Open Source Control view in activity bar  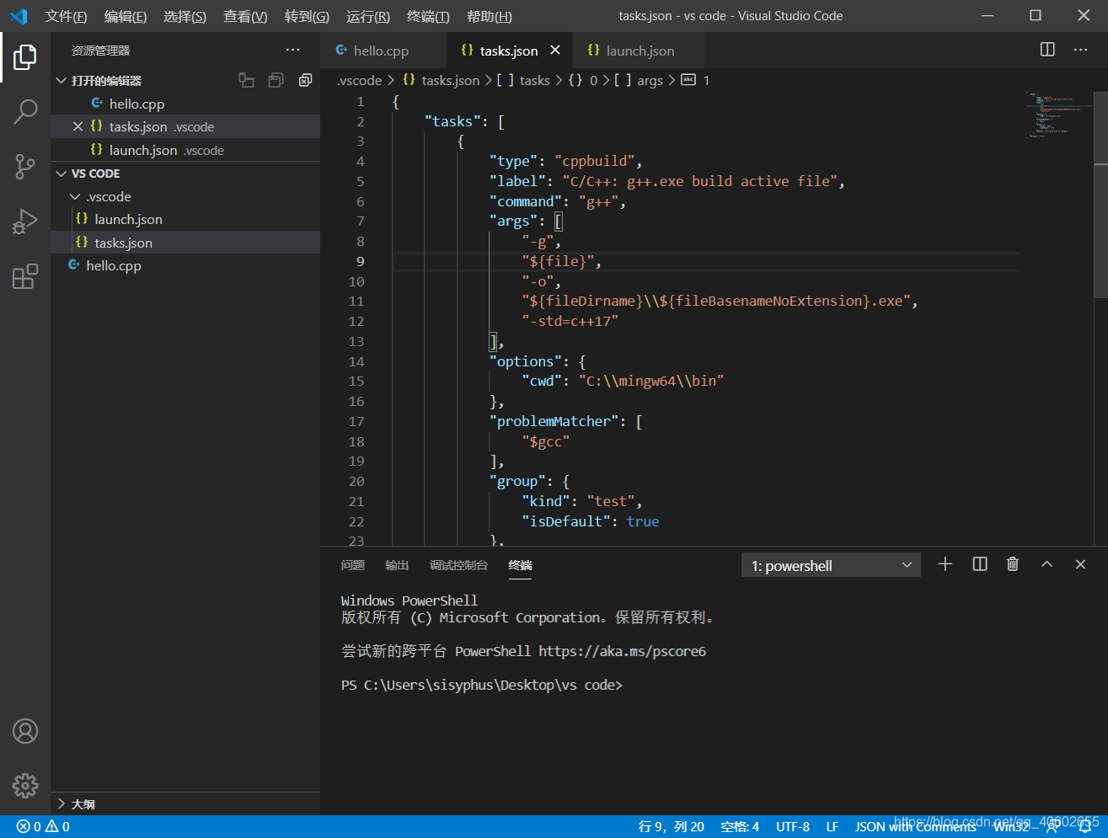coord(25,166)
